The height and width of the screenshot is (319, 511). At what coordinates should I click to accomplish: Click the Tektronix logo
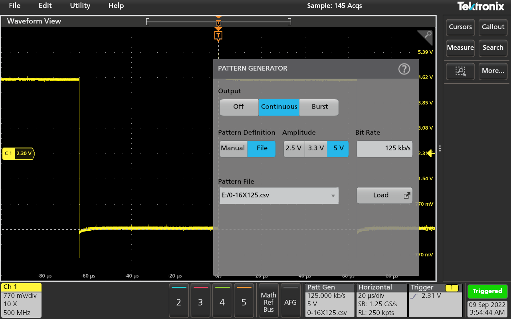coord(481,6)
